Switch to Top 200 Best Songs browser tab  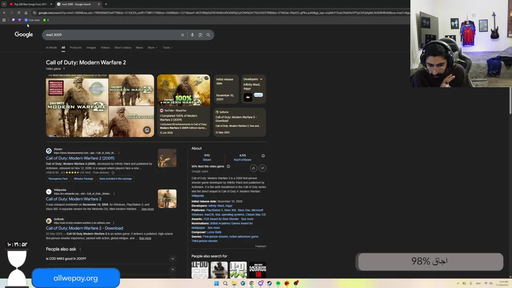30,4
